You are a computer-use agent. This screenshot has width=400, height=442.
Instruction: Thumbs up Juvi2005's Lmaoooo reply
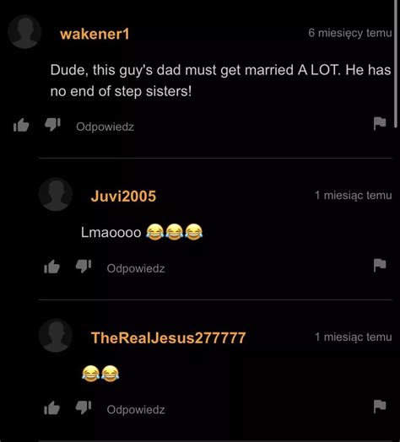52,267
